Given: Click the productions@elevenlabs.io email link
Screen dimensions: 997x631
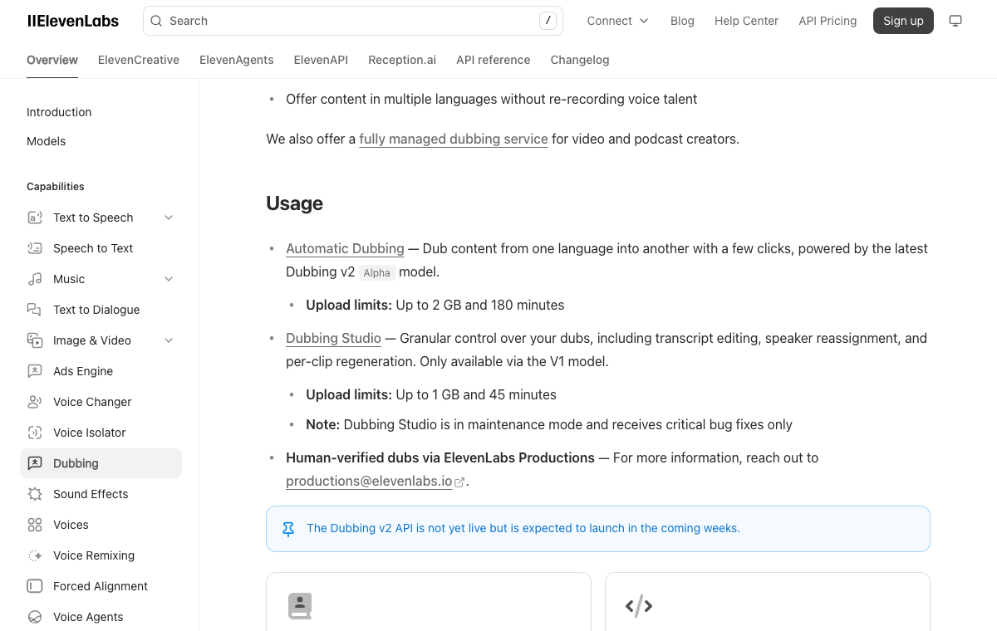Looking at the screenshot, I should coord(369,481).
